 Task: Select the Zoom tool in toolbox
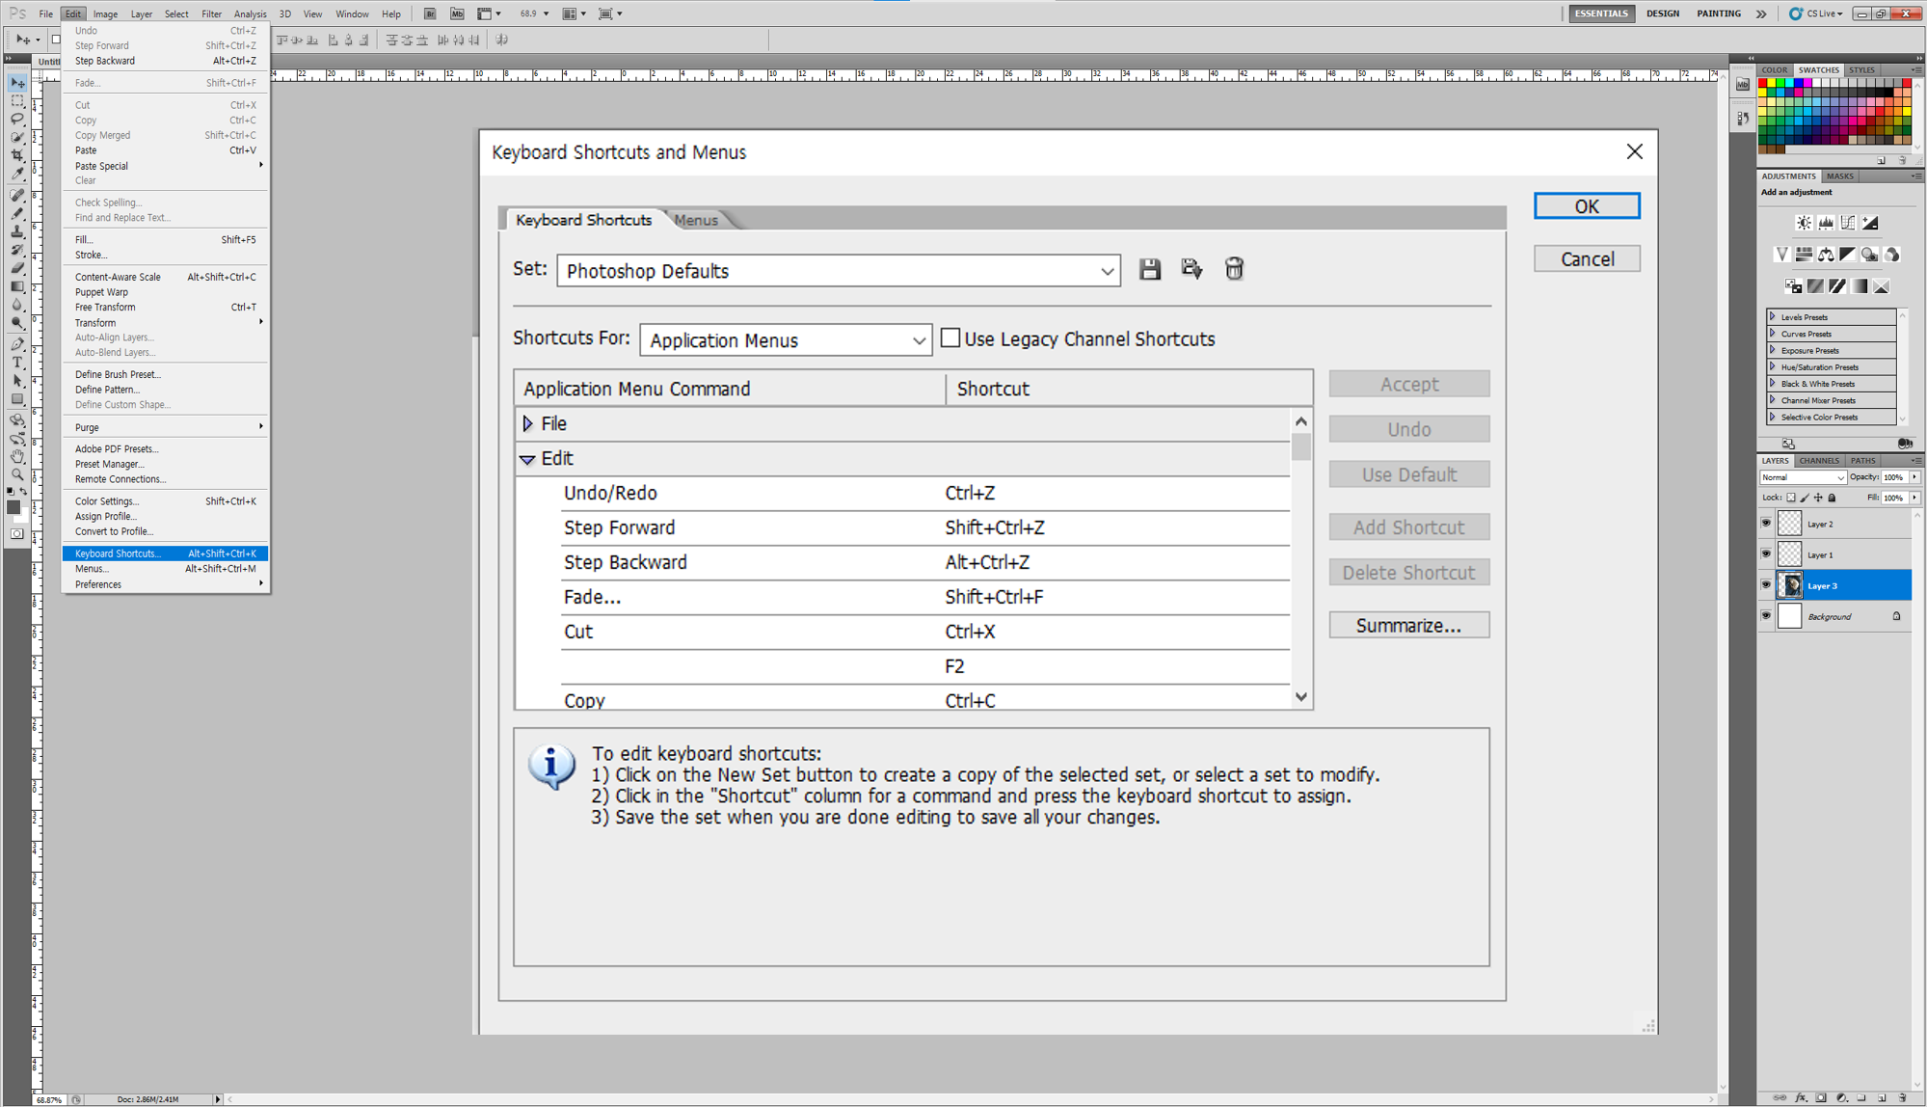[x=17, y=474]
